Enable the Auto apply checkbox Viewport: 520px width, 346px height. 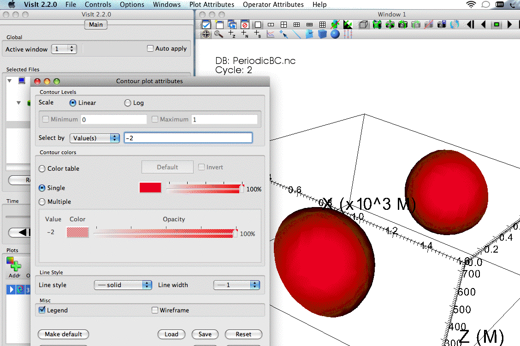(x=150, y=48)
